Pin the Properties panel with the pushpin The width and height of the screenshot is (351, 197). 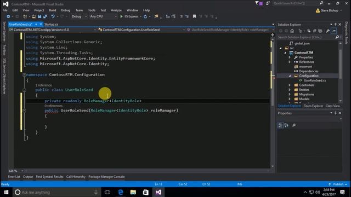pos(335,113)
